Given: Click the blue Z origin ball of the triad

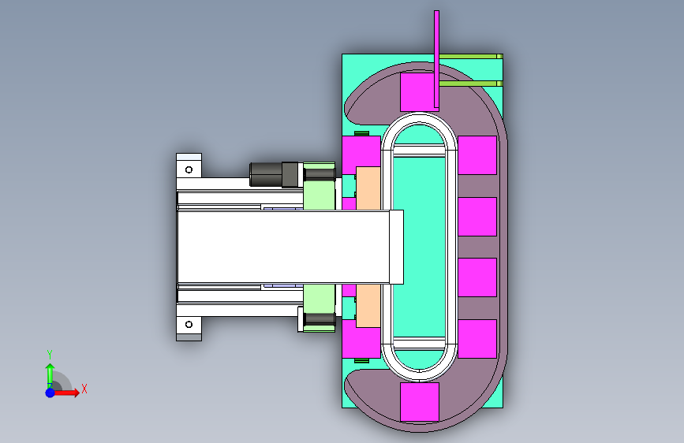Looking at the screenshot, I should [x=50, y=393].
